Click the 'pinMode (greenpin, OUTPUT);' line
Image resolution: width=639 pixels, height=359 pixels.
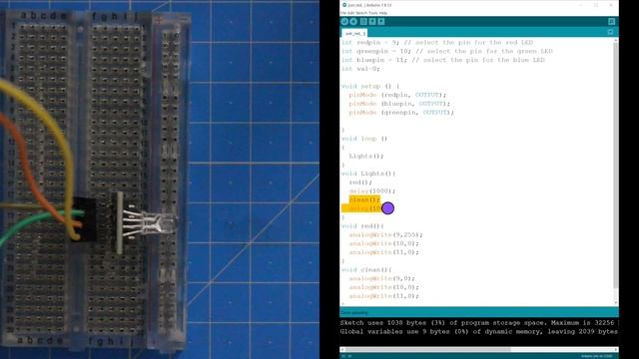point(401,113)
